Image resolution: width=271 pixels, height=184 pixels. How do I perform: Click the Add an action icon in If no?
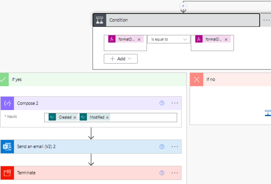[268, 113]
